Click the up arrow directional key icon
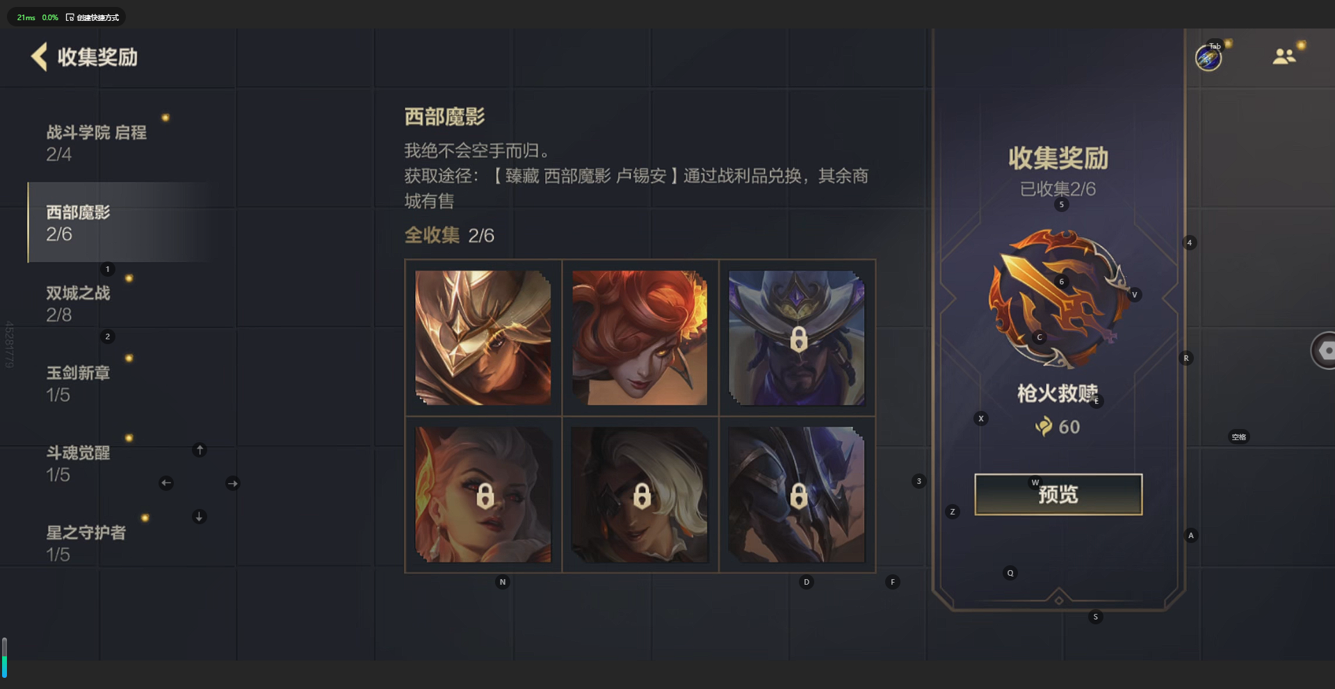 (x=200, y=450)
